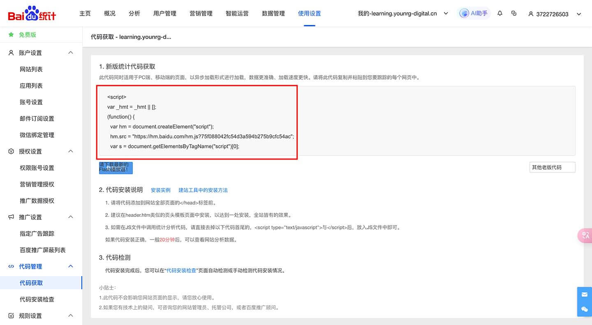Screen dimensions: 592x325
Task: Click the 代码获取 page title
Action: pos(131,37)
